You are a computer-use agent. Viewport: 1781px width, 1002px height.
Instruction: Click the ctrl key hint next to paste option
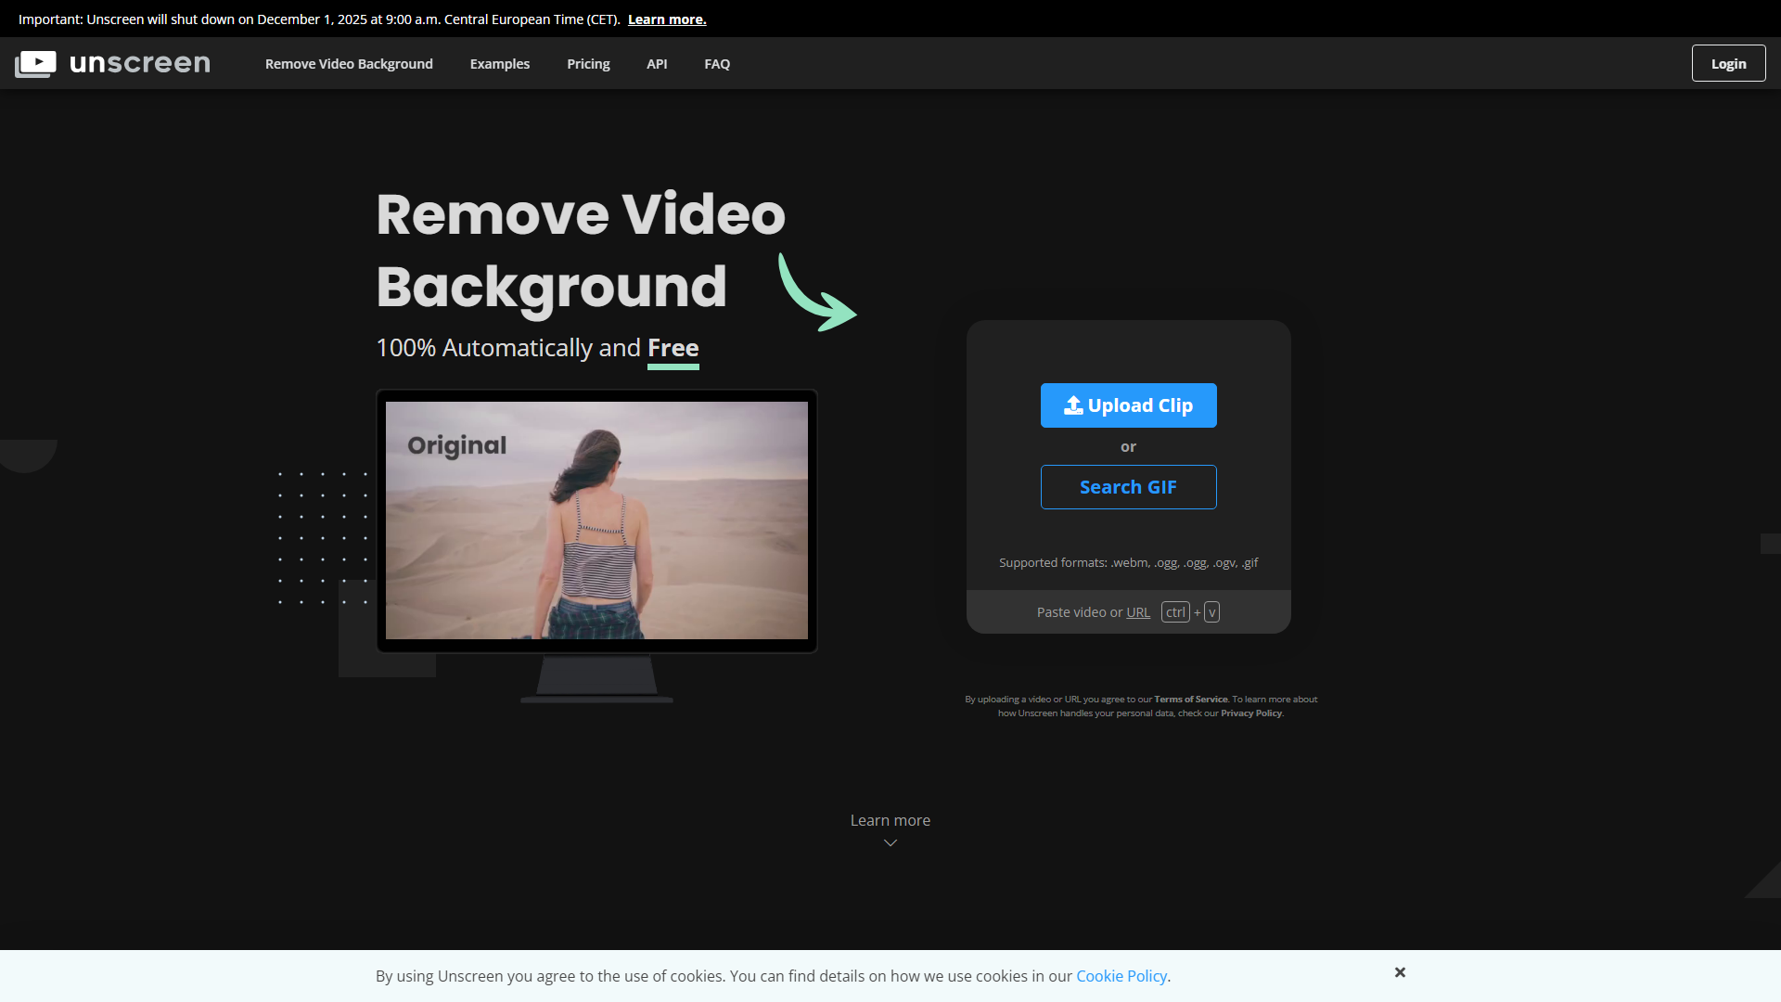pyautogui.click(x=1175, y=611)
